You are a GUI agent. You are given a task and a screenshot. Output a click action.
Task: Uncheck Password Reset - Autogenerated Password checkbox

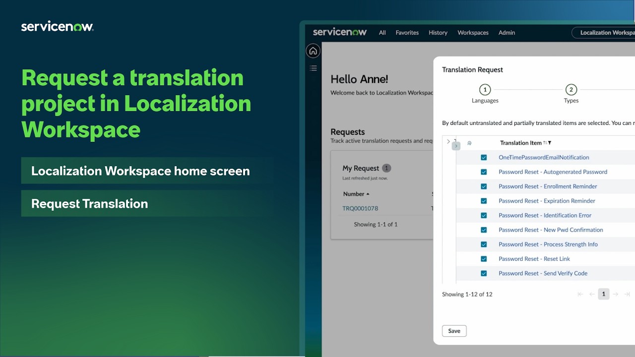pyautogui.click(x=484, y=172)
